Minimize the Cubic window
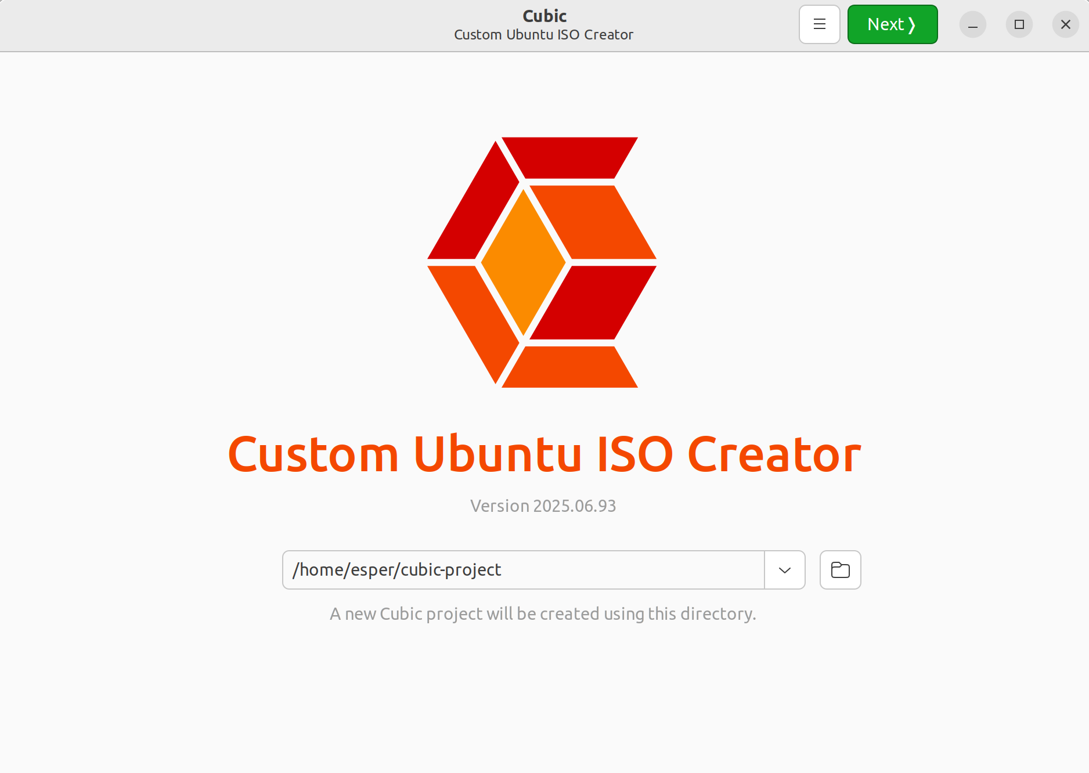The width and height of the screenshot is (1089, 773). 972,24
